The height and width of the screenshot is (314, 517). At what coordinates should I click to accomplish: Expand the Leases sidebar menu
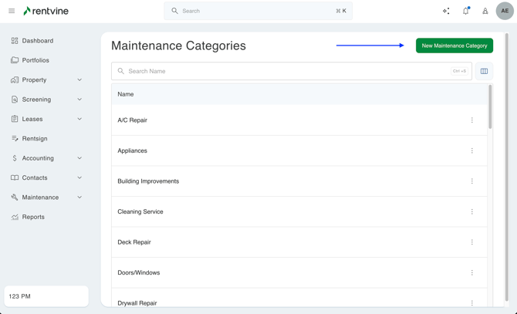[79, 119]
